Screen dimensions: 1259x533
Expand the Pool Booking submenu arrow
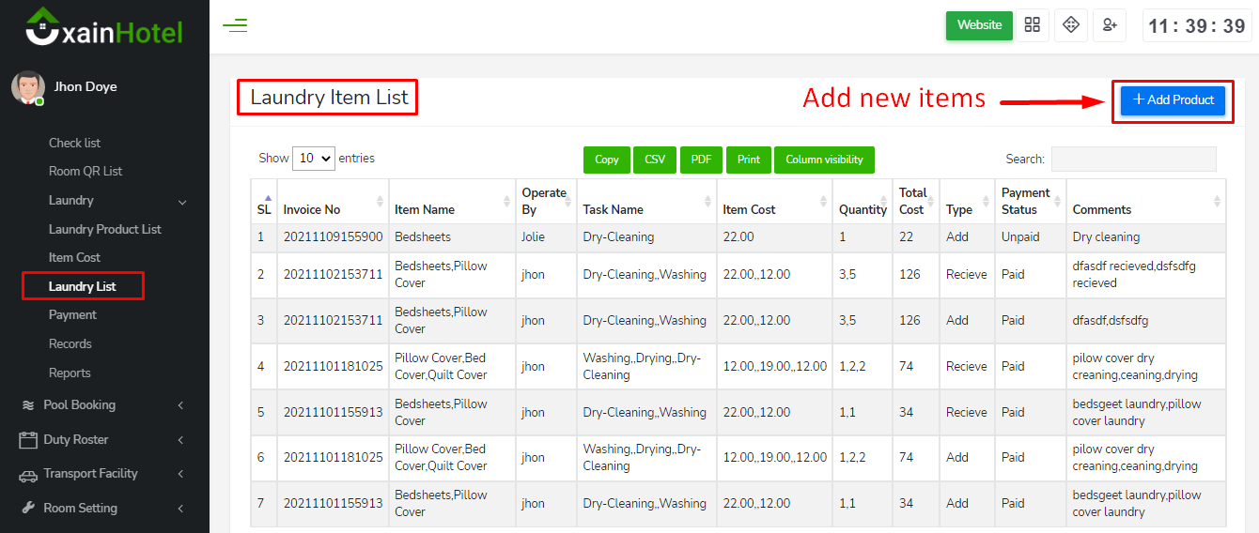coord(180,405)
